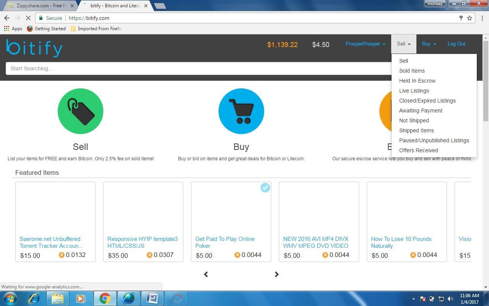Screen dimensions: 489x306
Task: Click Log Out link
Action: click(x=456, y=44)
